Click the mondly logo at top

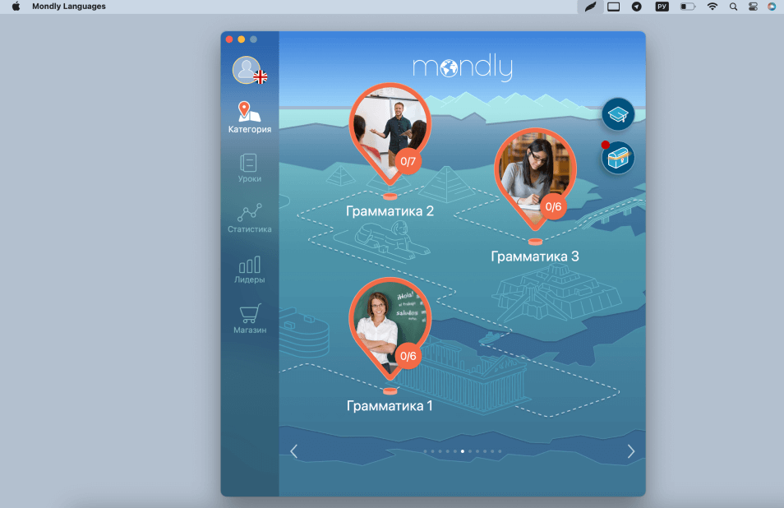click(462, 67)
